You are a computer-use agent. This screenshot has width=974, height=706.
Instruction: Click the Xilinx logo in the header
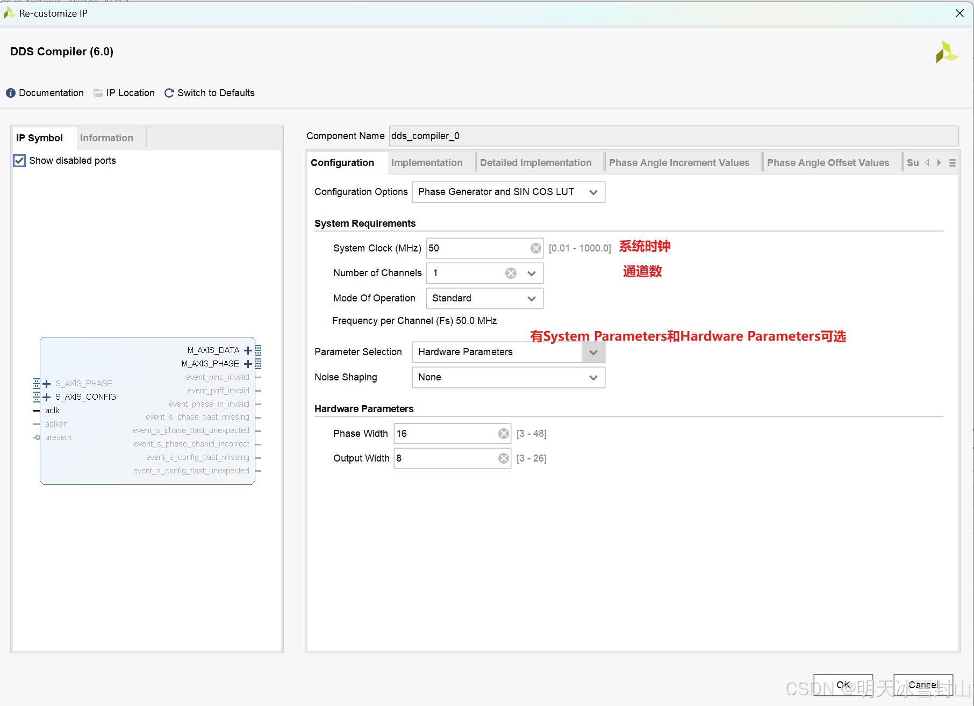947,52
